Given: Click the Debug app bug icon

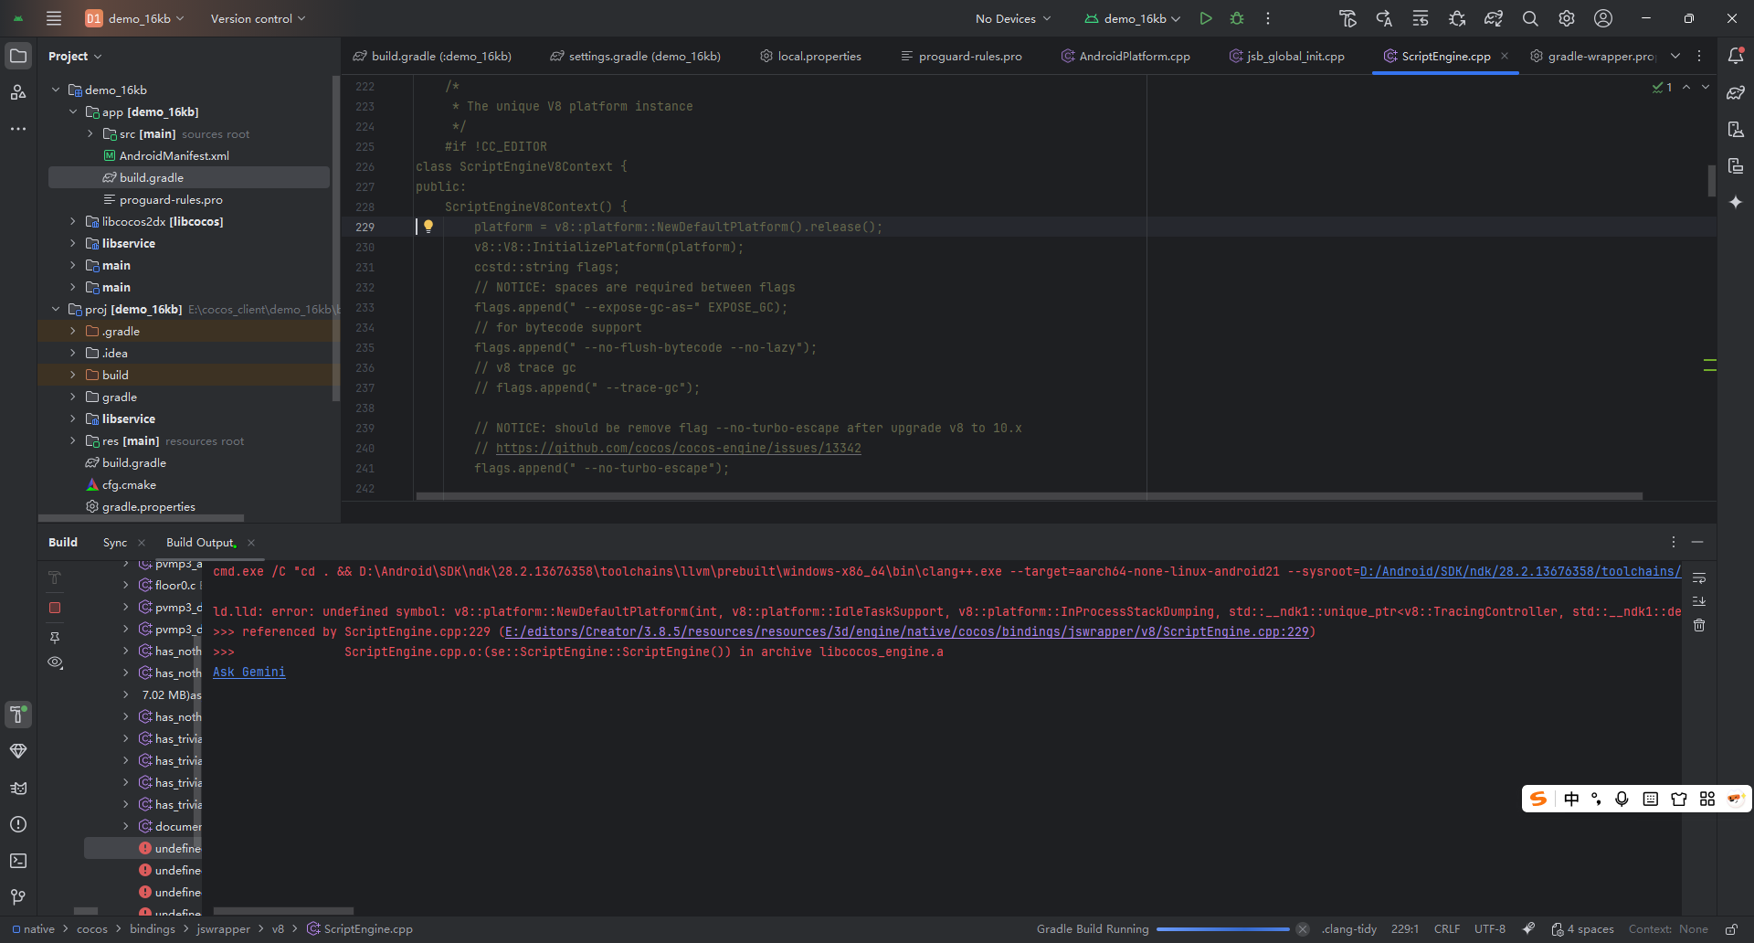Looking at the screenshot, I should pyautogui.click(x=1237, y=18).
